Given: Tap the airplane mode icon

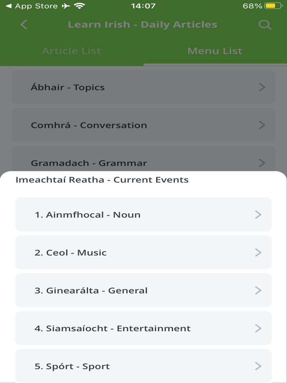Looking at the screenshot, I should [x=64, y=6].
